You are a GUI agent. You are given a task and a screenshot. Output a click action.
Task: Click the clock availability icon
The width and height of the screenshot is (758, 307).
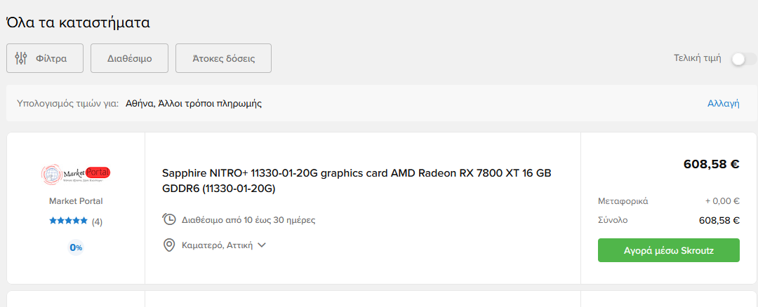click(168, 219)
